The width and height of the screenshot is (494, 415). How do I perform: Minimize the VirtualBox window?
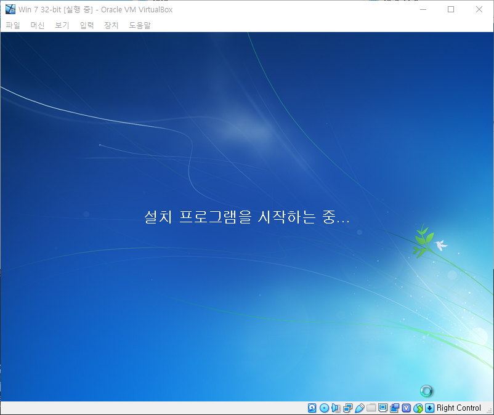[423, 9]
